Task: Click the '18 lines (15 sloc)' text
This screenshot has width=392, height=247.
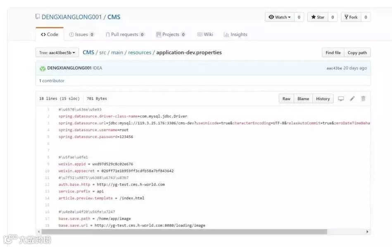Action: pos(59,99)
